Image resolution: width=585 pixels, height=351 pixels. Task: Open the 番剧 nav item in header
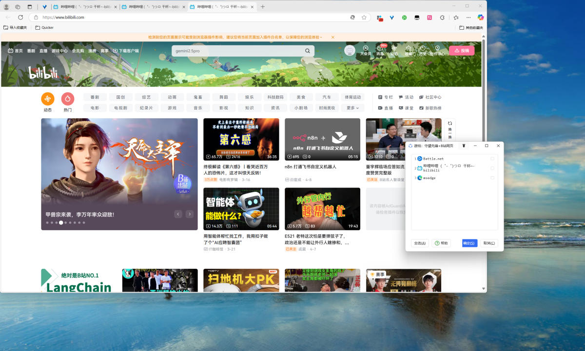[x=31, y=51]
